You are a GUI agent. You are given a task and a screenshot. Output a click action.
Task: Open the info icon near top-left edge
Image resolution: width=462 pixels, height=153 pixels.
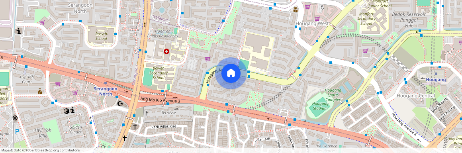(18, 31)
